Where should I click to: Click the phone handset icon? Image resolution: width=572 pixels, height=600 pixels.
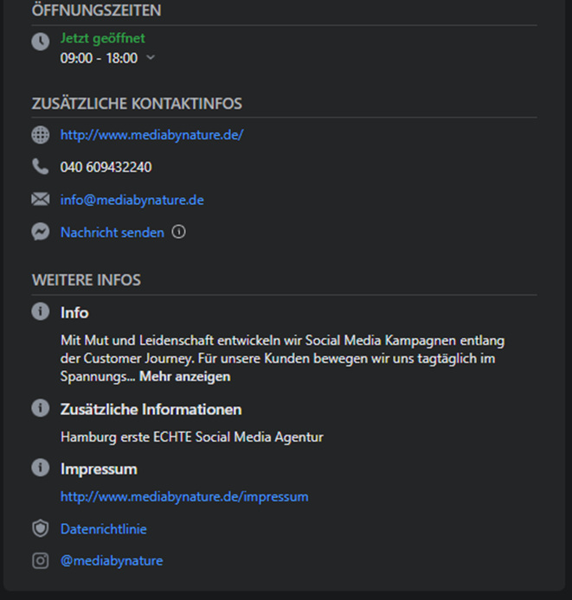(40, 167)
